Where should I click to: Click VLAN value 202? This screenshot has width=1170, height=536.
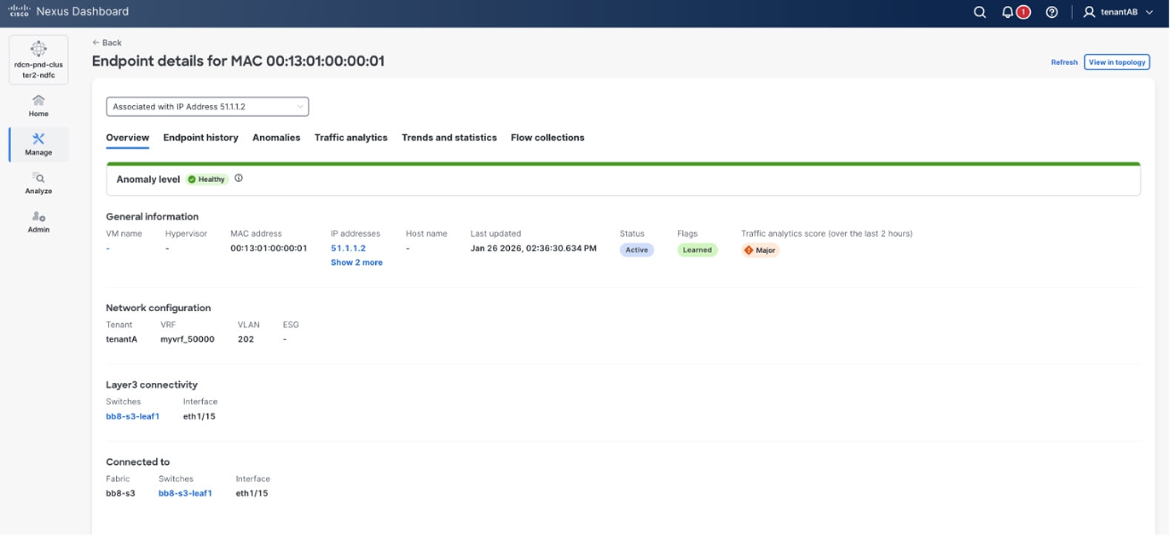pos(246,339)
